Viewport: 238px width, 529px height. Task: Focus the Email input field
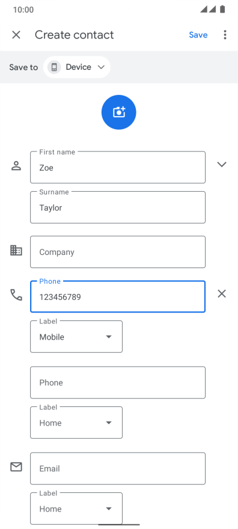click(x=118, y=469)
